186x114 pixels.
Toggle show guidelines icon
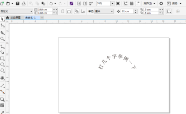(x=138, y=4)
